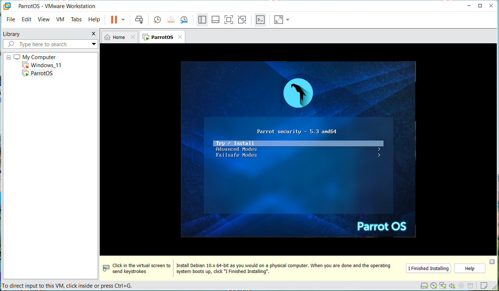The image size is (499, 291).
Task: Open the power options dropdown next to pause
Action: coord(123,20)
